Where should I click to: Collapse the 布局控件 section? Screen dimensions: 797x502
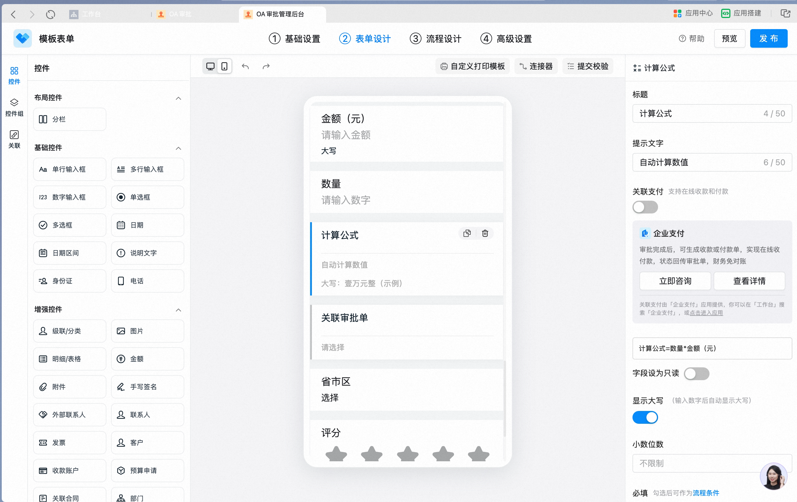pyautogui.click(x=178, y=98)
